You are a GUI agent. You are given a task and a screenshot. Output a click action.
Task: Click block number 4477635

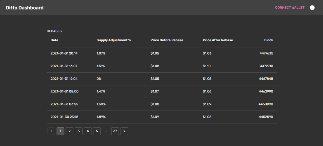(x=266, y=53)
